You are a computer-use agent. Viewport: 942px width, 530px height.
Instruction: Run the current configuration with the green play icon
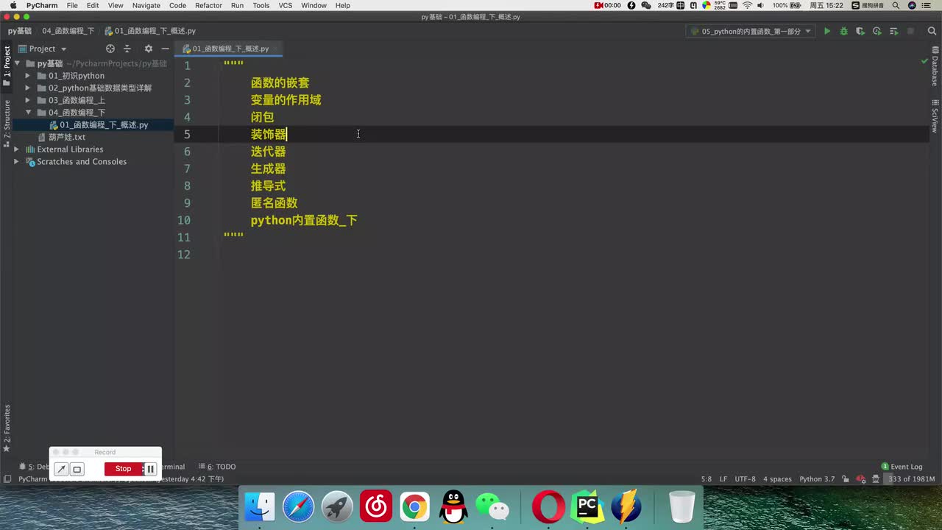[827, 32]
